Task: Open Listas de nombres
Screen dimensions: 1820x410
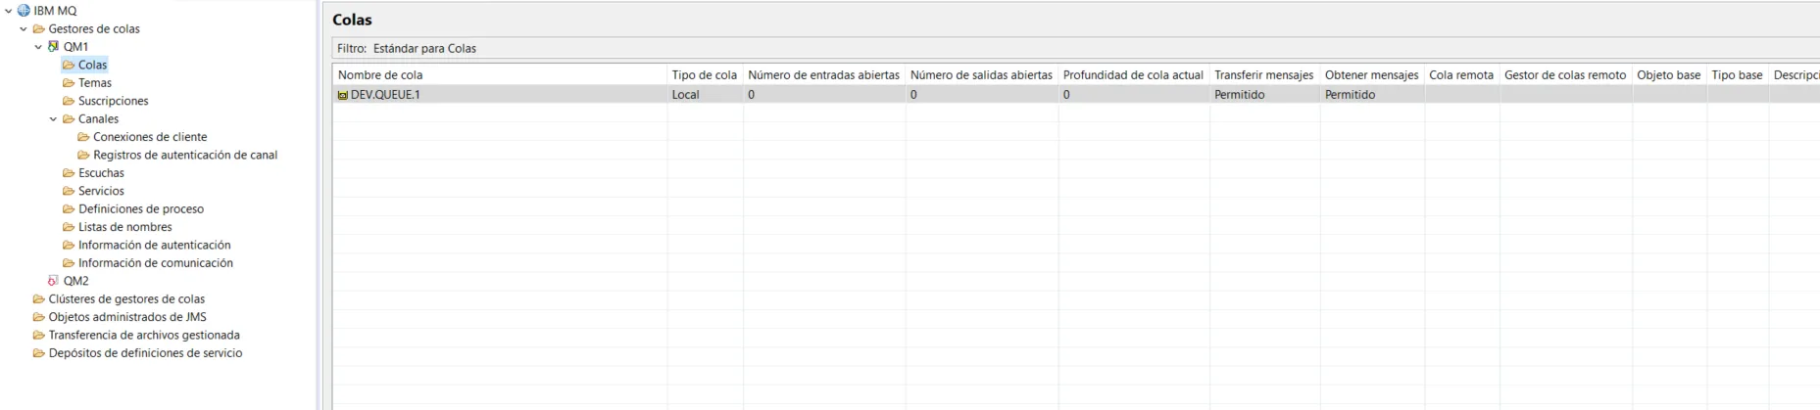Action: (x=124, y=227)
